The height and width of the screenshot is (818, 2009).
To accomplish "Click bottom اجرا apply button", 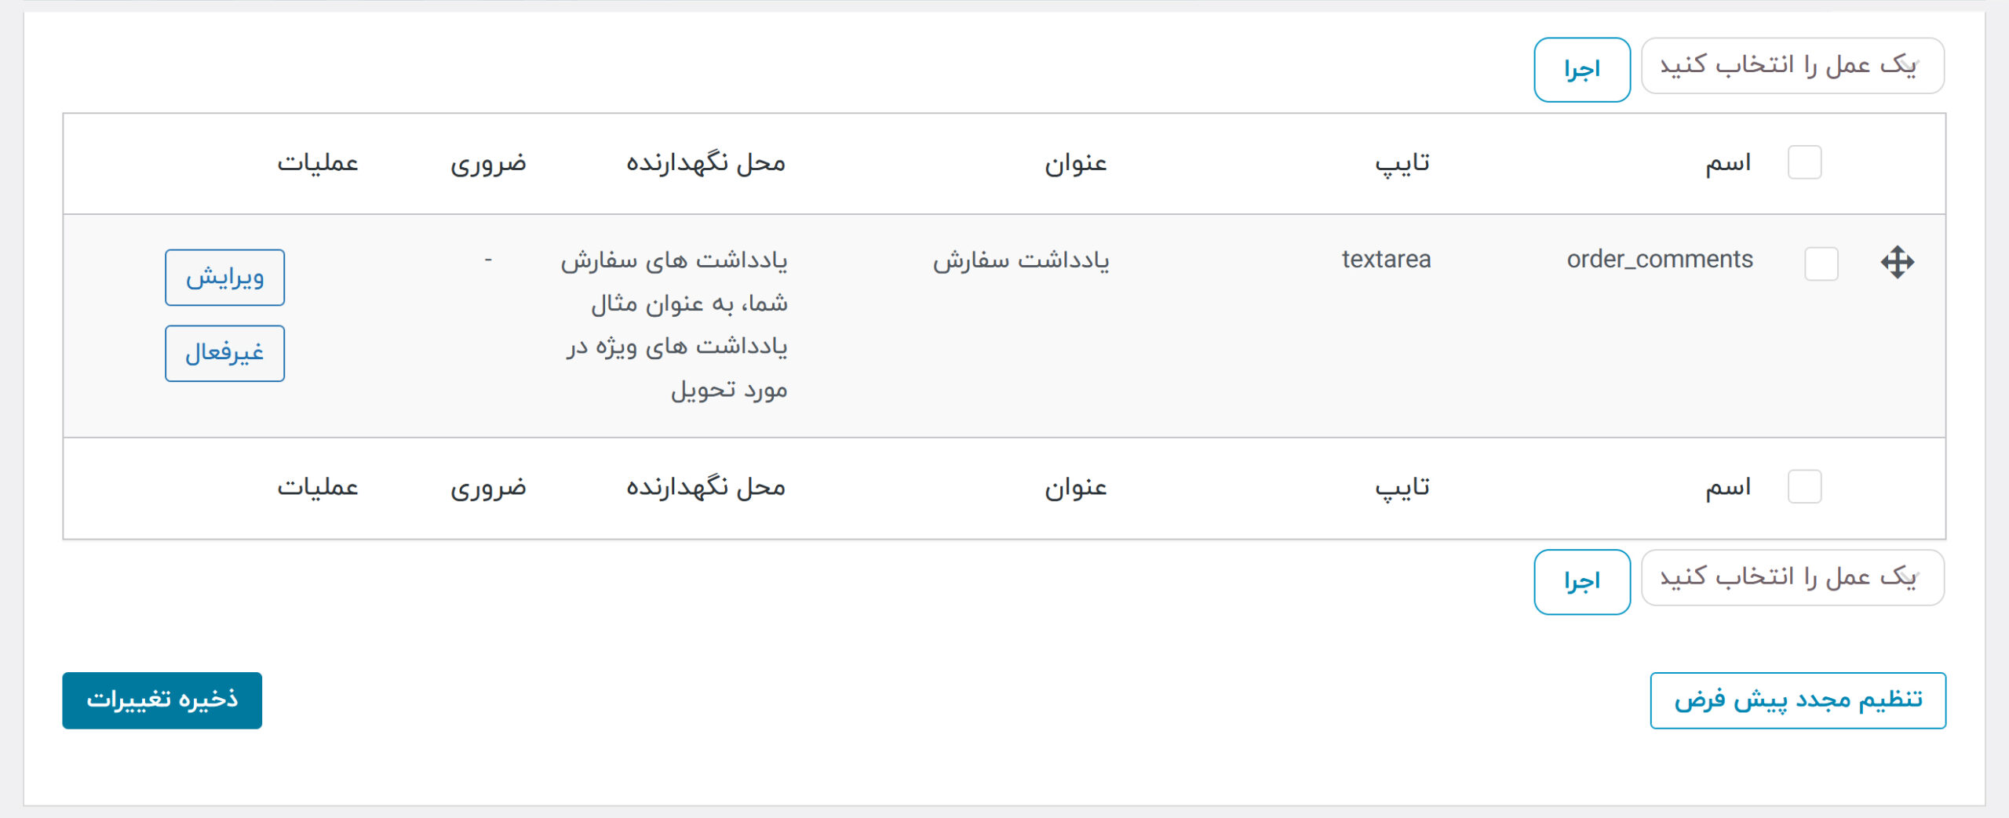I will [x=1582, y=582].
